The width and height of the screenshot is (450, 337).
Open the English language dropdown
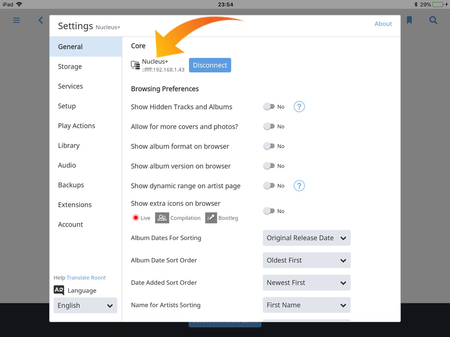tap(85, 306)
